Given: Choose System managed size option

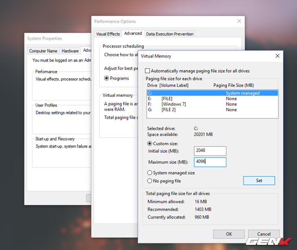Looking at the screenshot, I should pyautogui.click(x=149, y=173).
